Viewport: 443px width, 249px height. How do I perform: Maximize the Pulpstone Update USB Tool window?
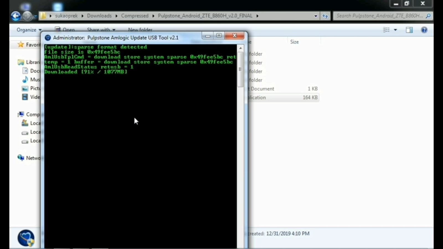pyautogui.click(x=219, y=35)
